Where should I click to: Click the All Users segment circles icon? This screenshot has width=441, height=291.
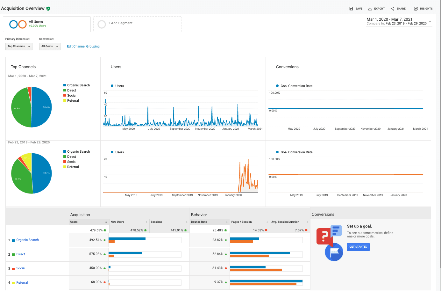pyautogui.click(x=18, y=24)
